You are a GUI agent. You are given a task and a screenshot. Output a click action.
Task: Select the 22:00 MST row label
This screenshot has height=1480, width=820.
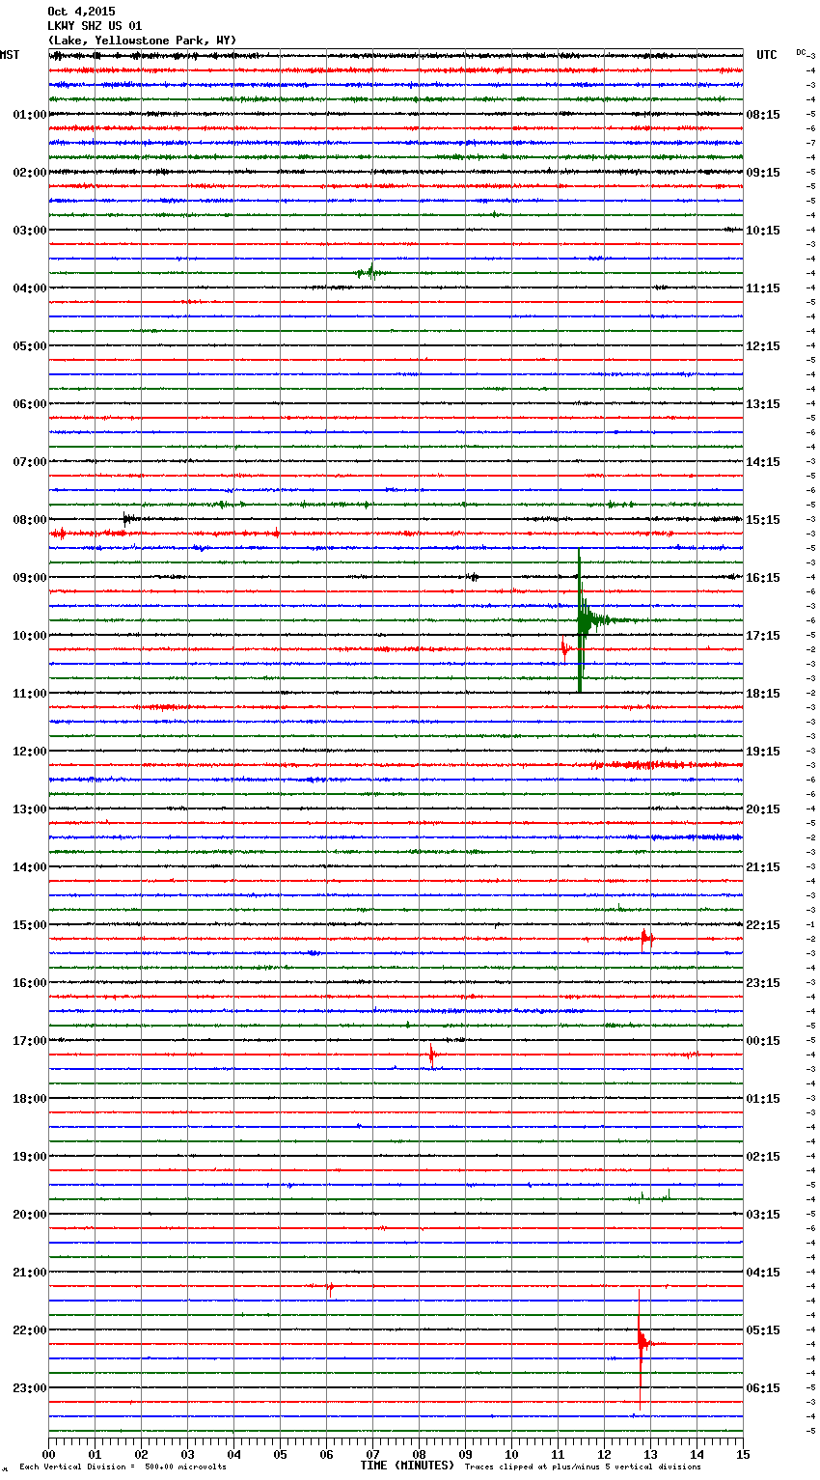(x=30, y=1330)
